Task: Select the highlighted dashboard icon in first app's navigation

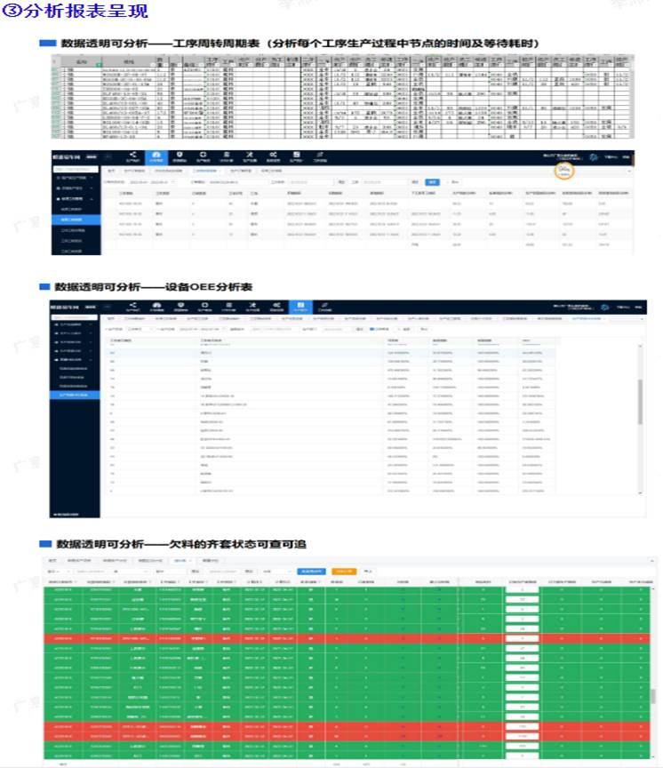Action: click(156, 156)
